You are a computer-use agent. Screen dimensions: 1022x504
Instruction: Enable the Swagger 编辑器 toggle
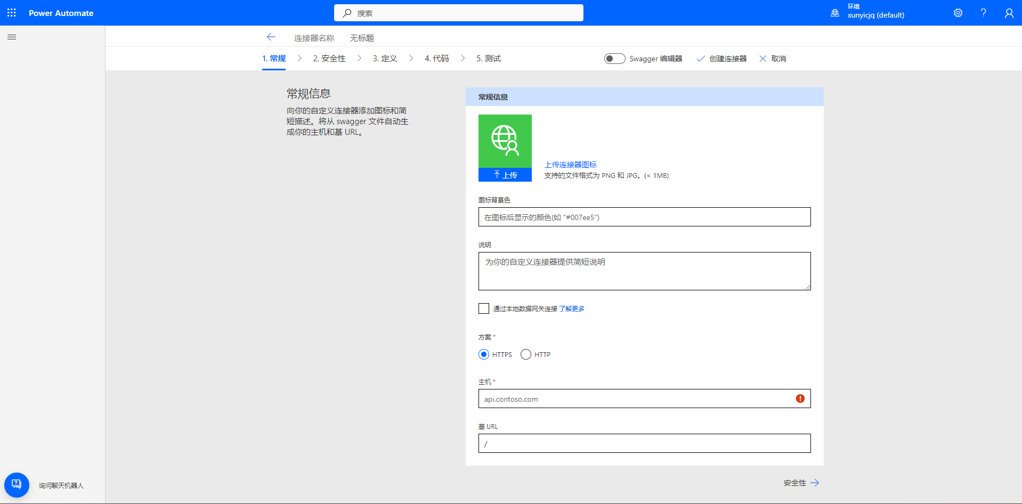[x=614, y=59]
